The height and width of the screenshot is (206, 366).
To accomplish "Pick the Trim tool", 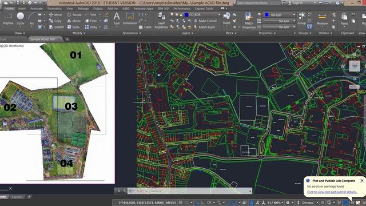I will pyautogui.click(x=90, y=14).
